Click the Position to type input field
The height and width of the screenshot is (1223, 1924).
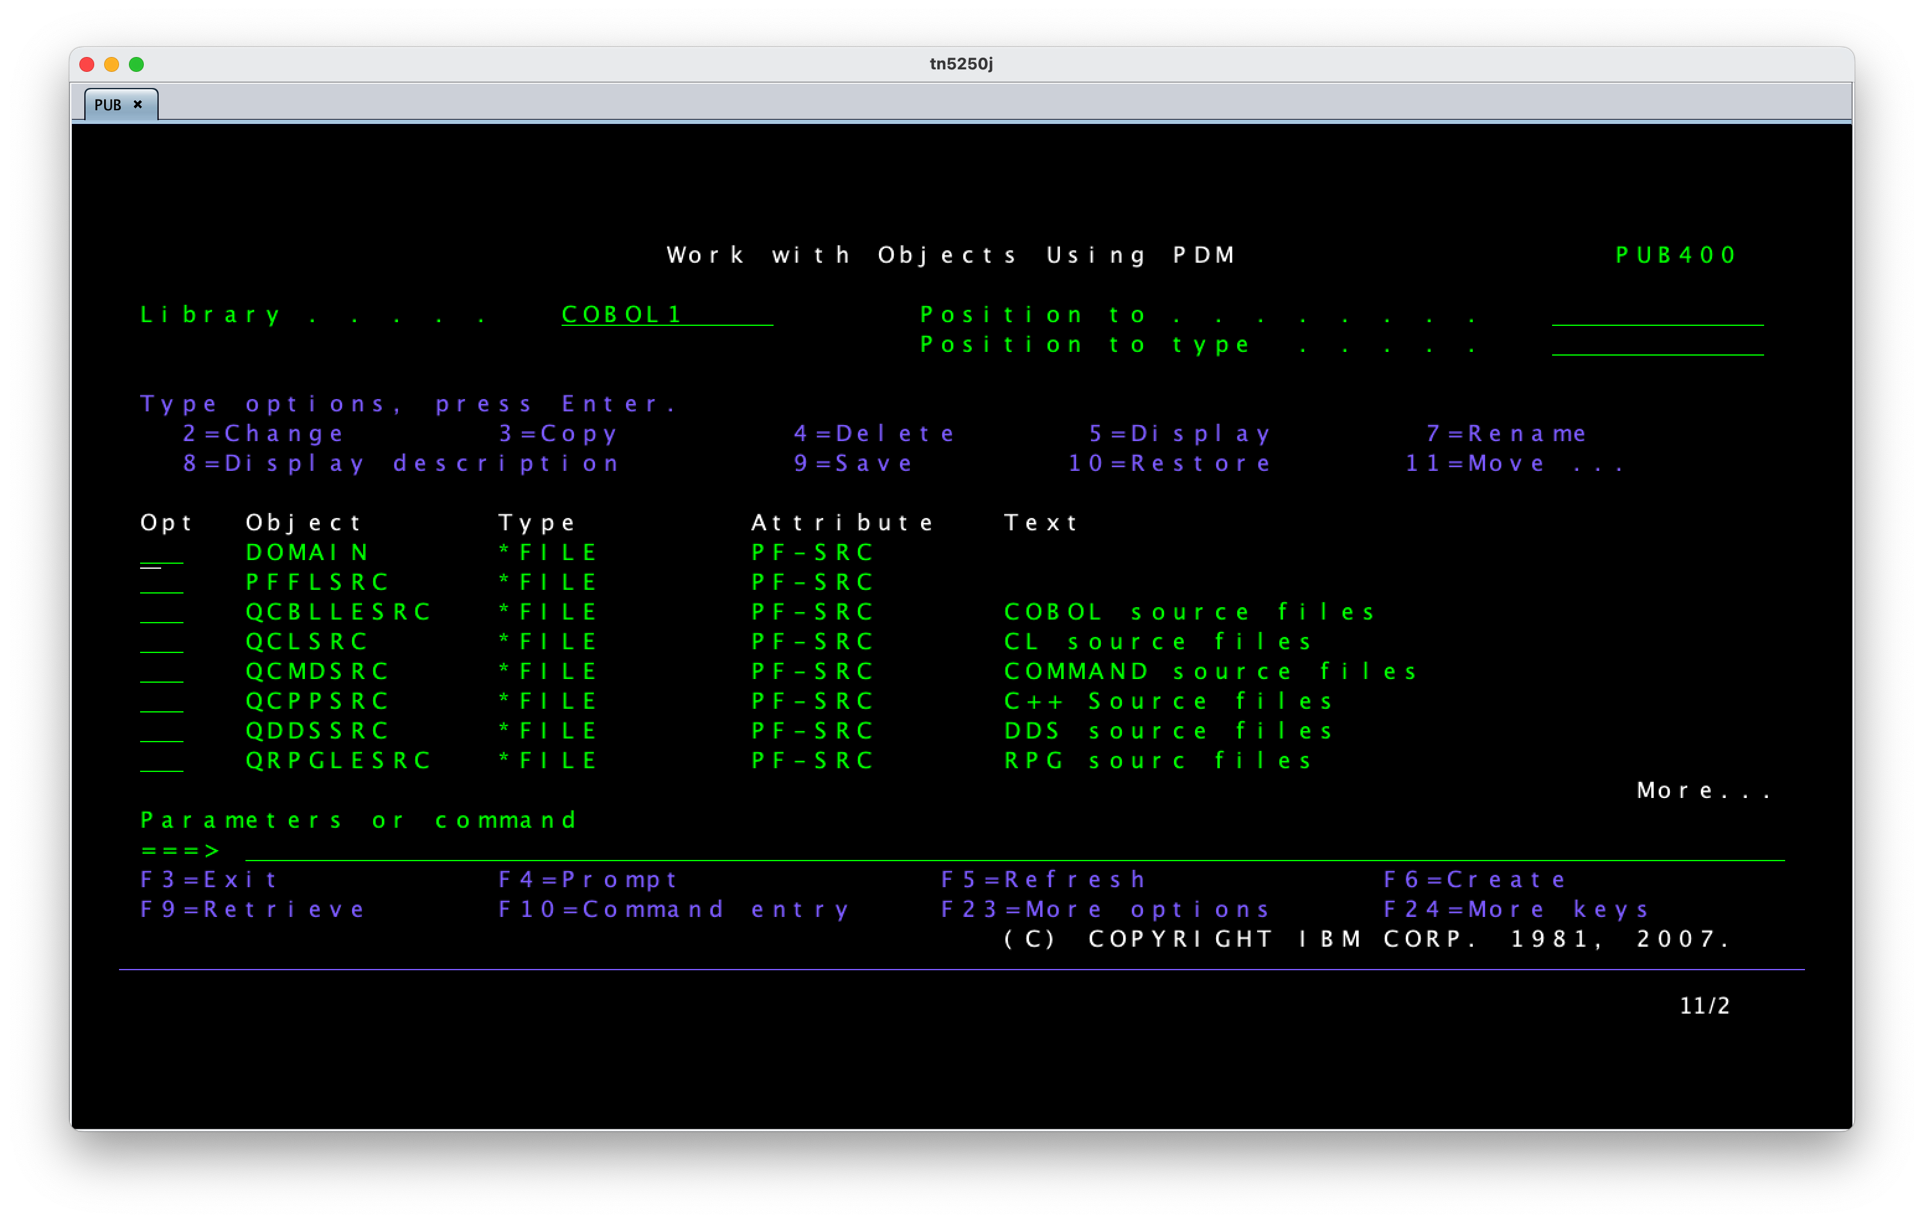1657,344
